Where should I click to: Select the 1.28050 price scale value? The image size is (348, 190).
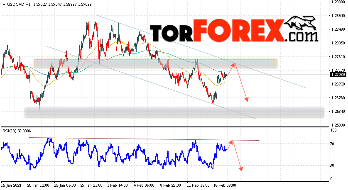click(x=338, y=43)
